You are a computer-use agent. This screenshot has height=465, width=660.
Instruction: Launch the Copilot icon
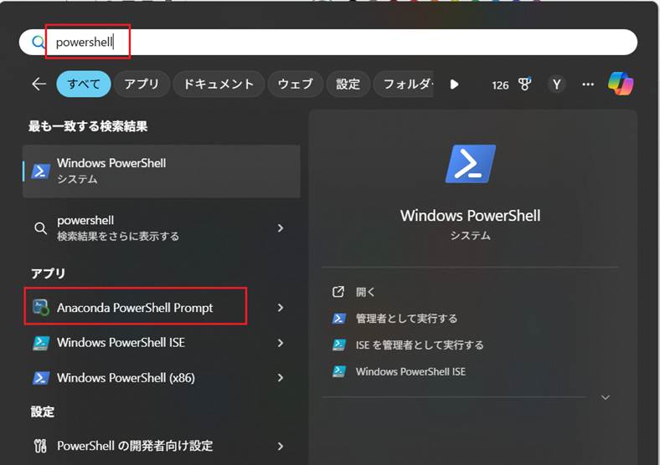(x=621, y=84)
